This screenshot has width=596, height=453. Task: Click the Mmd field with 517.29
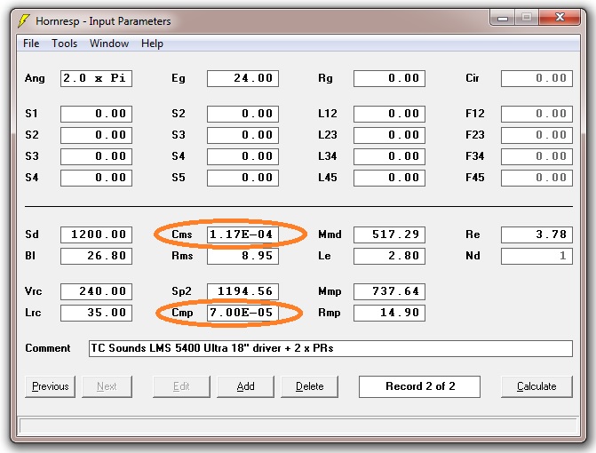pyautogui.click(x=389, y=234)
